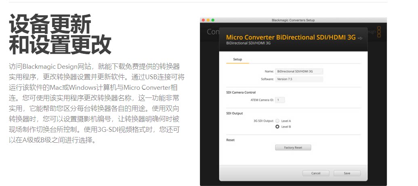Click the Name field BiDirectional SDI/HDMI 3G
418x186 pixels.
(x=299, y=72)
